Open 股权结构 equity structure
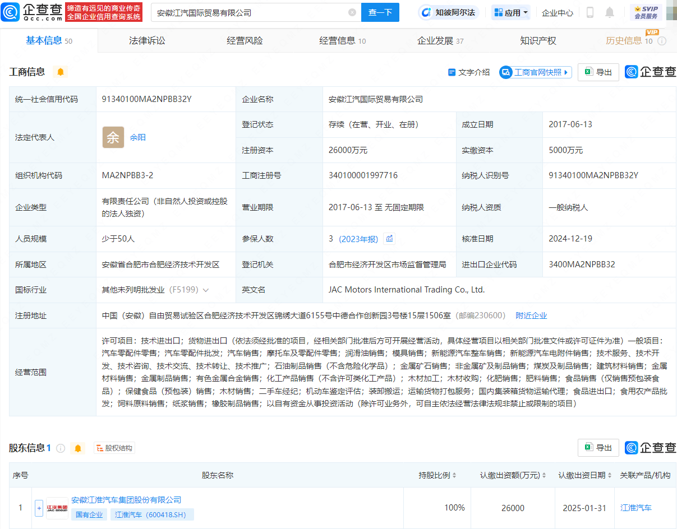 [114, 448]
